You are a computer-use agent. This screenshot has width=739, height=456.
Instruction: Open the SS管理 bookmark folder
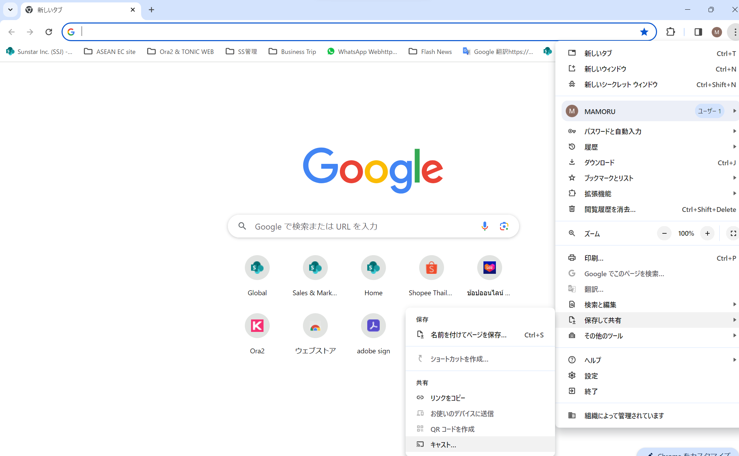(241, 52)
